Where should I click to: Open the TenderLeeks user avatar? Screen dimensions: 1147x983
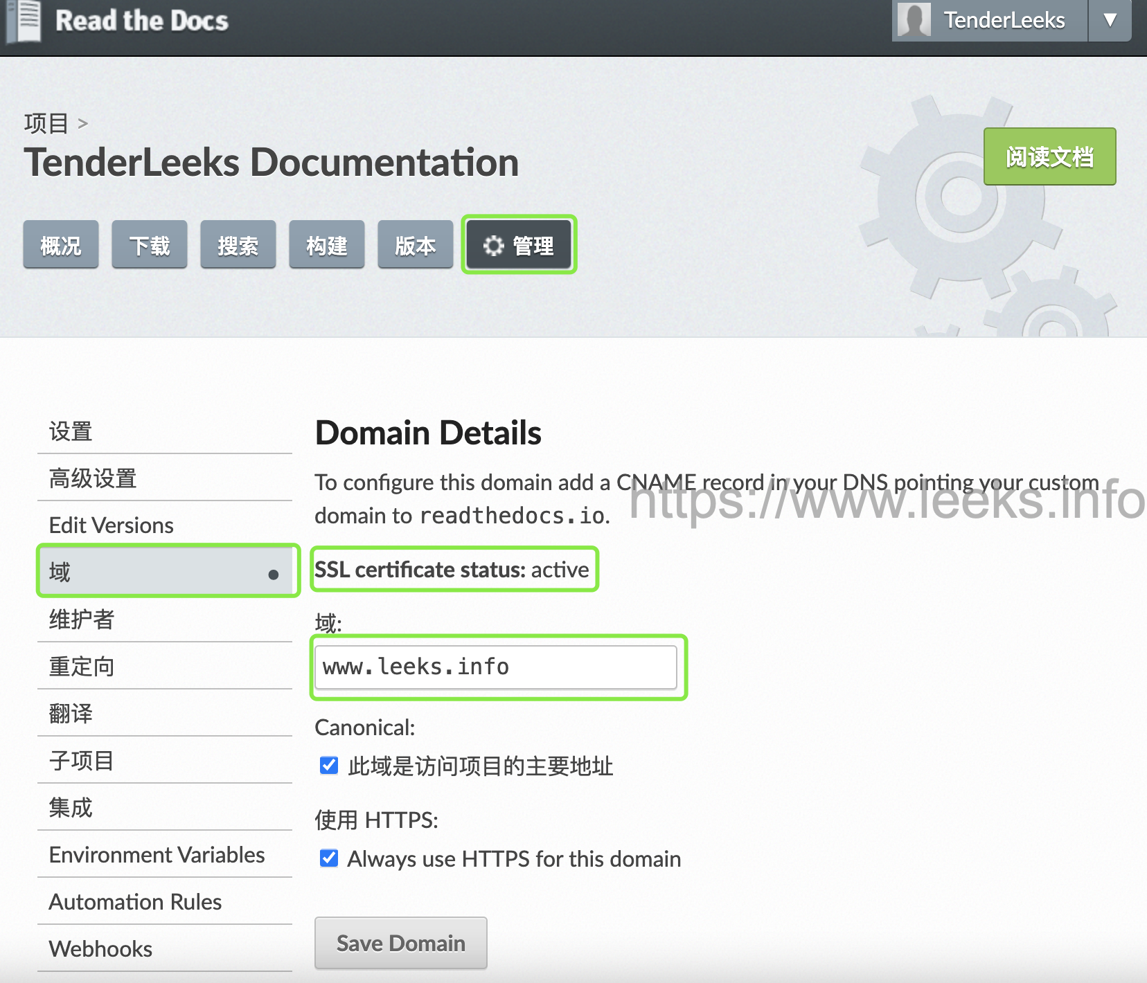914,19
